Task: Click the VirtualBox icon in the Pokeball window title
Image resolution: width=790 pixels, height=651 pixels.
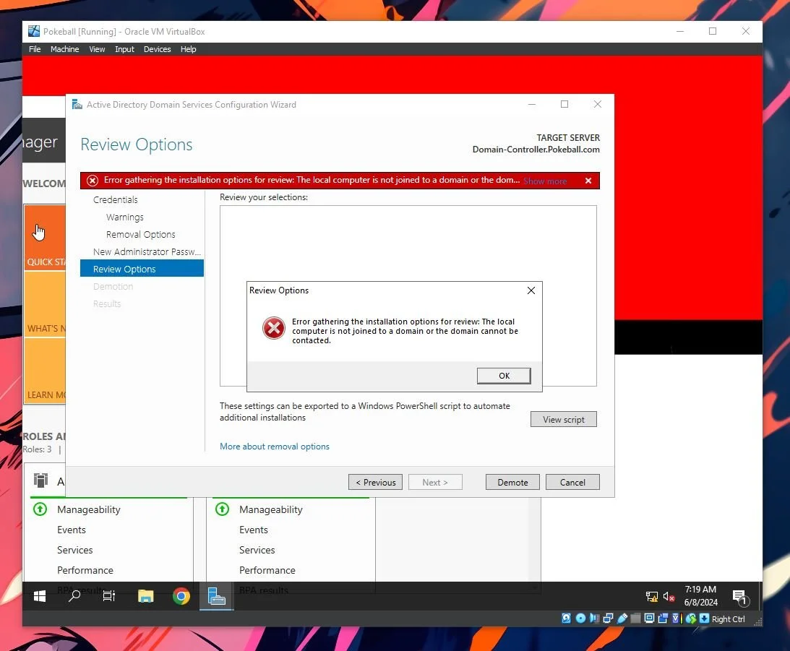Action: [x=34, y=31]
